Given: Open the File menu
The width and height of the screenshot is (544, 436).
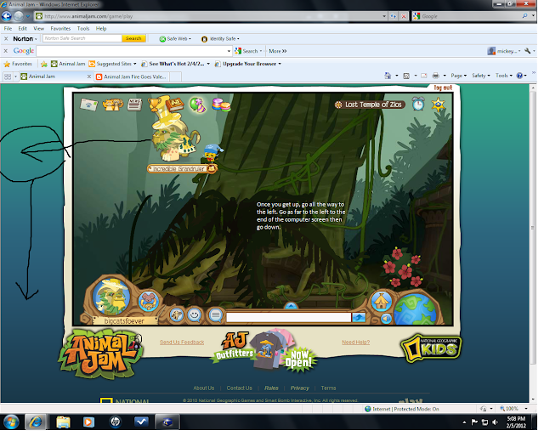Looking at the screenshot, I should [x=8, y=28].
